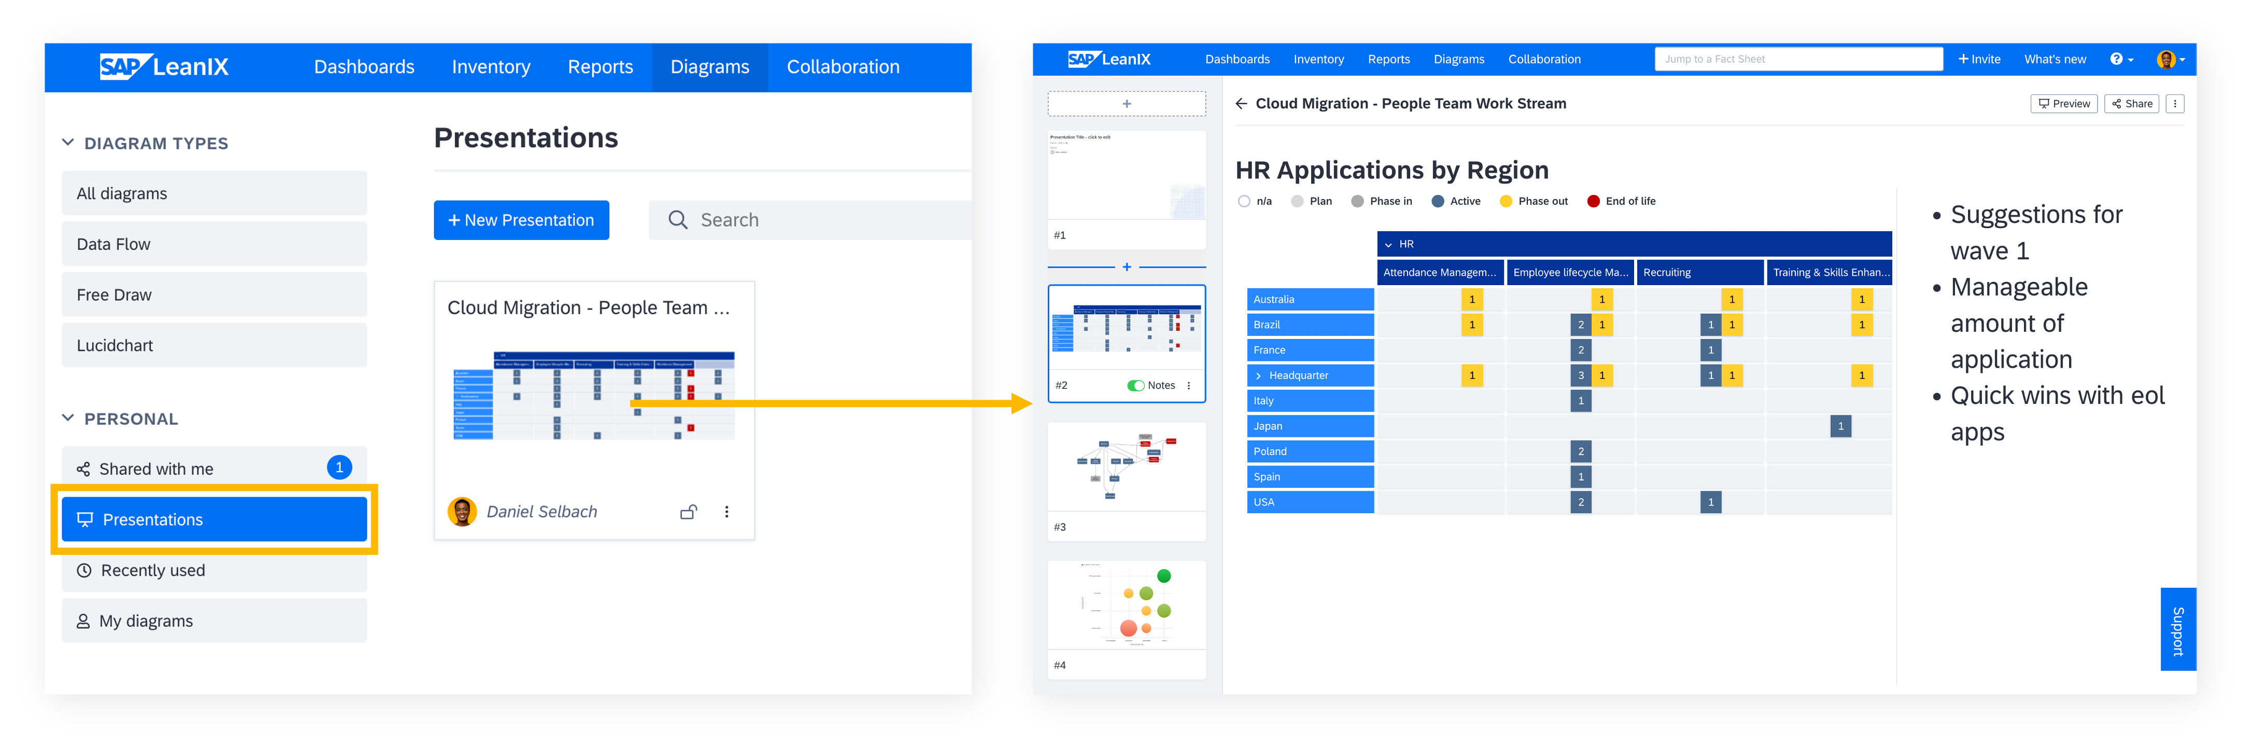This screenshot has height=748, width=2250.
Task: Click the Plan legend circle
Action: pyautogui.click(x=1297, y=201)
